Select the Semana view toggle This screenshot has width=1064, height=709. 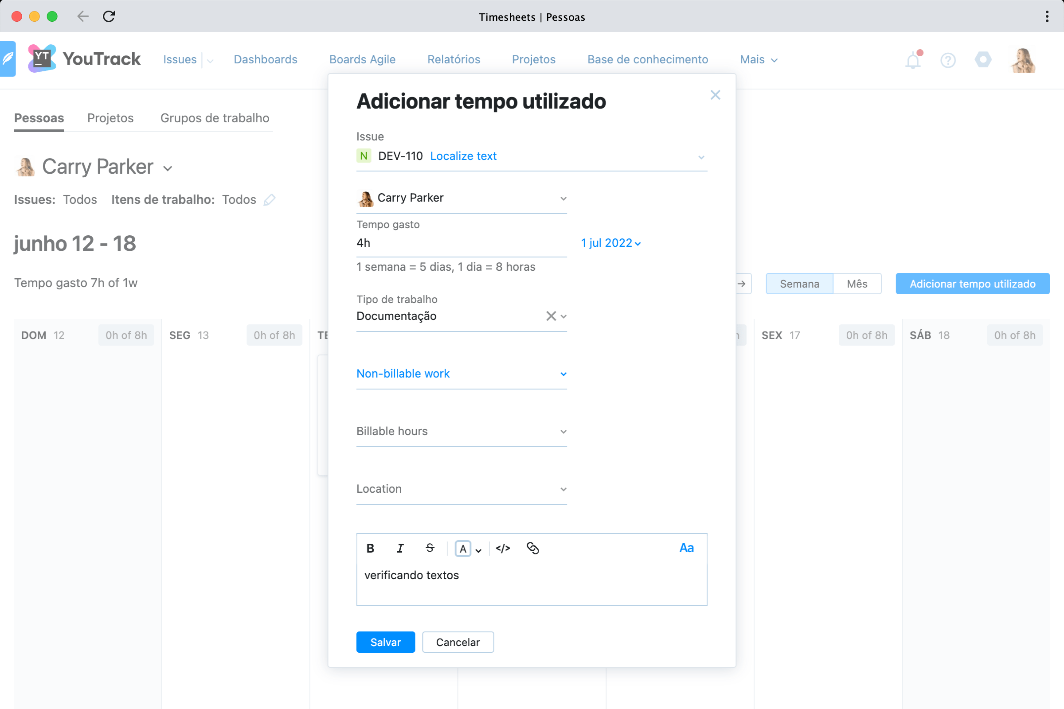click(799, 284)
